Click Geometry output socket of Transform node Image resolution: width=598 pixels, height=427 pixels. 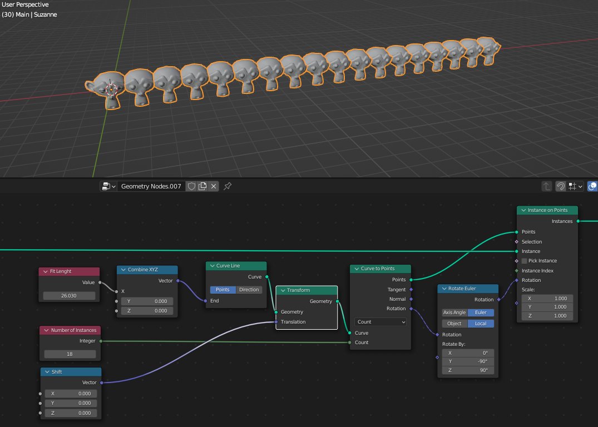pyautogui.click(x=338, y=301)
